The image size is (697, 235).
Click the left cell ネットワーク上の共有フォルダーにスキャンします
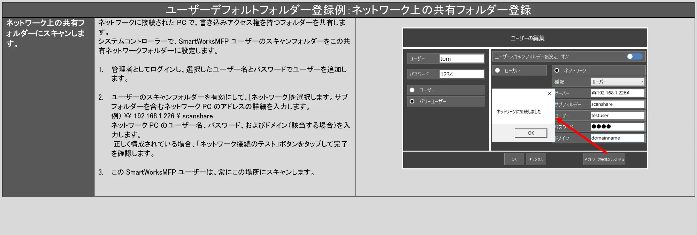point(46,33)
